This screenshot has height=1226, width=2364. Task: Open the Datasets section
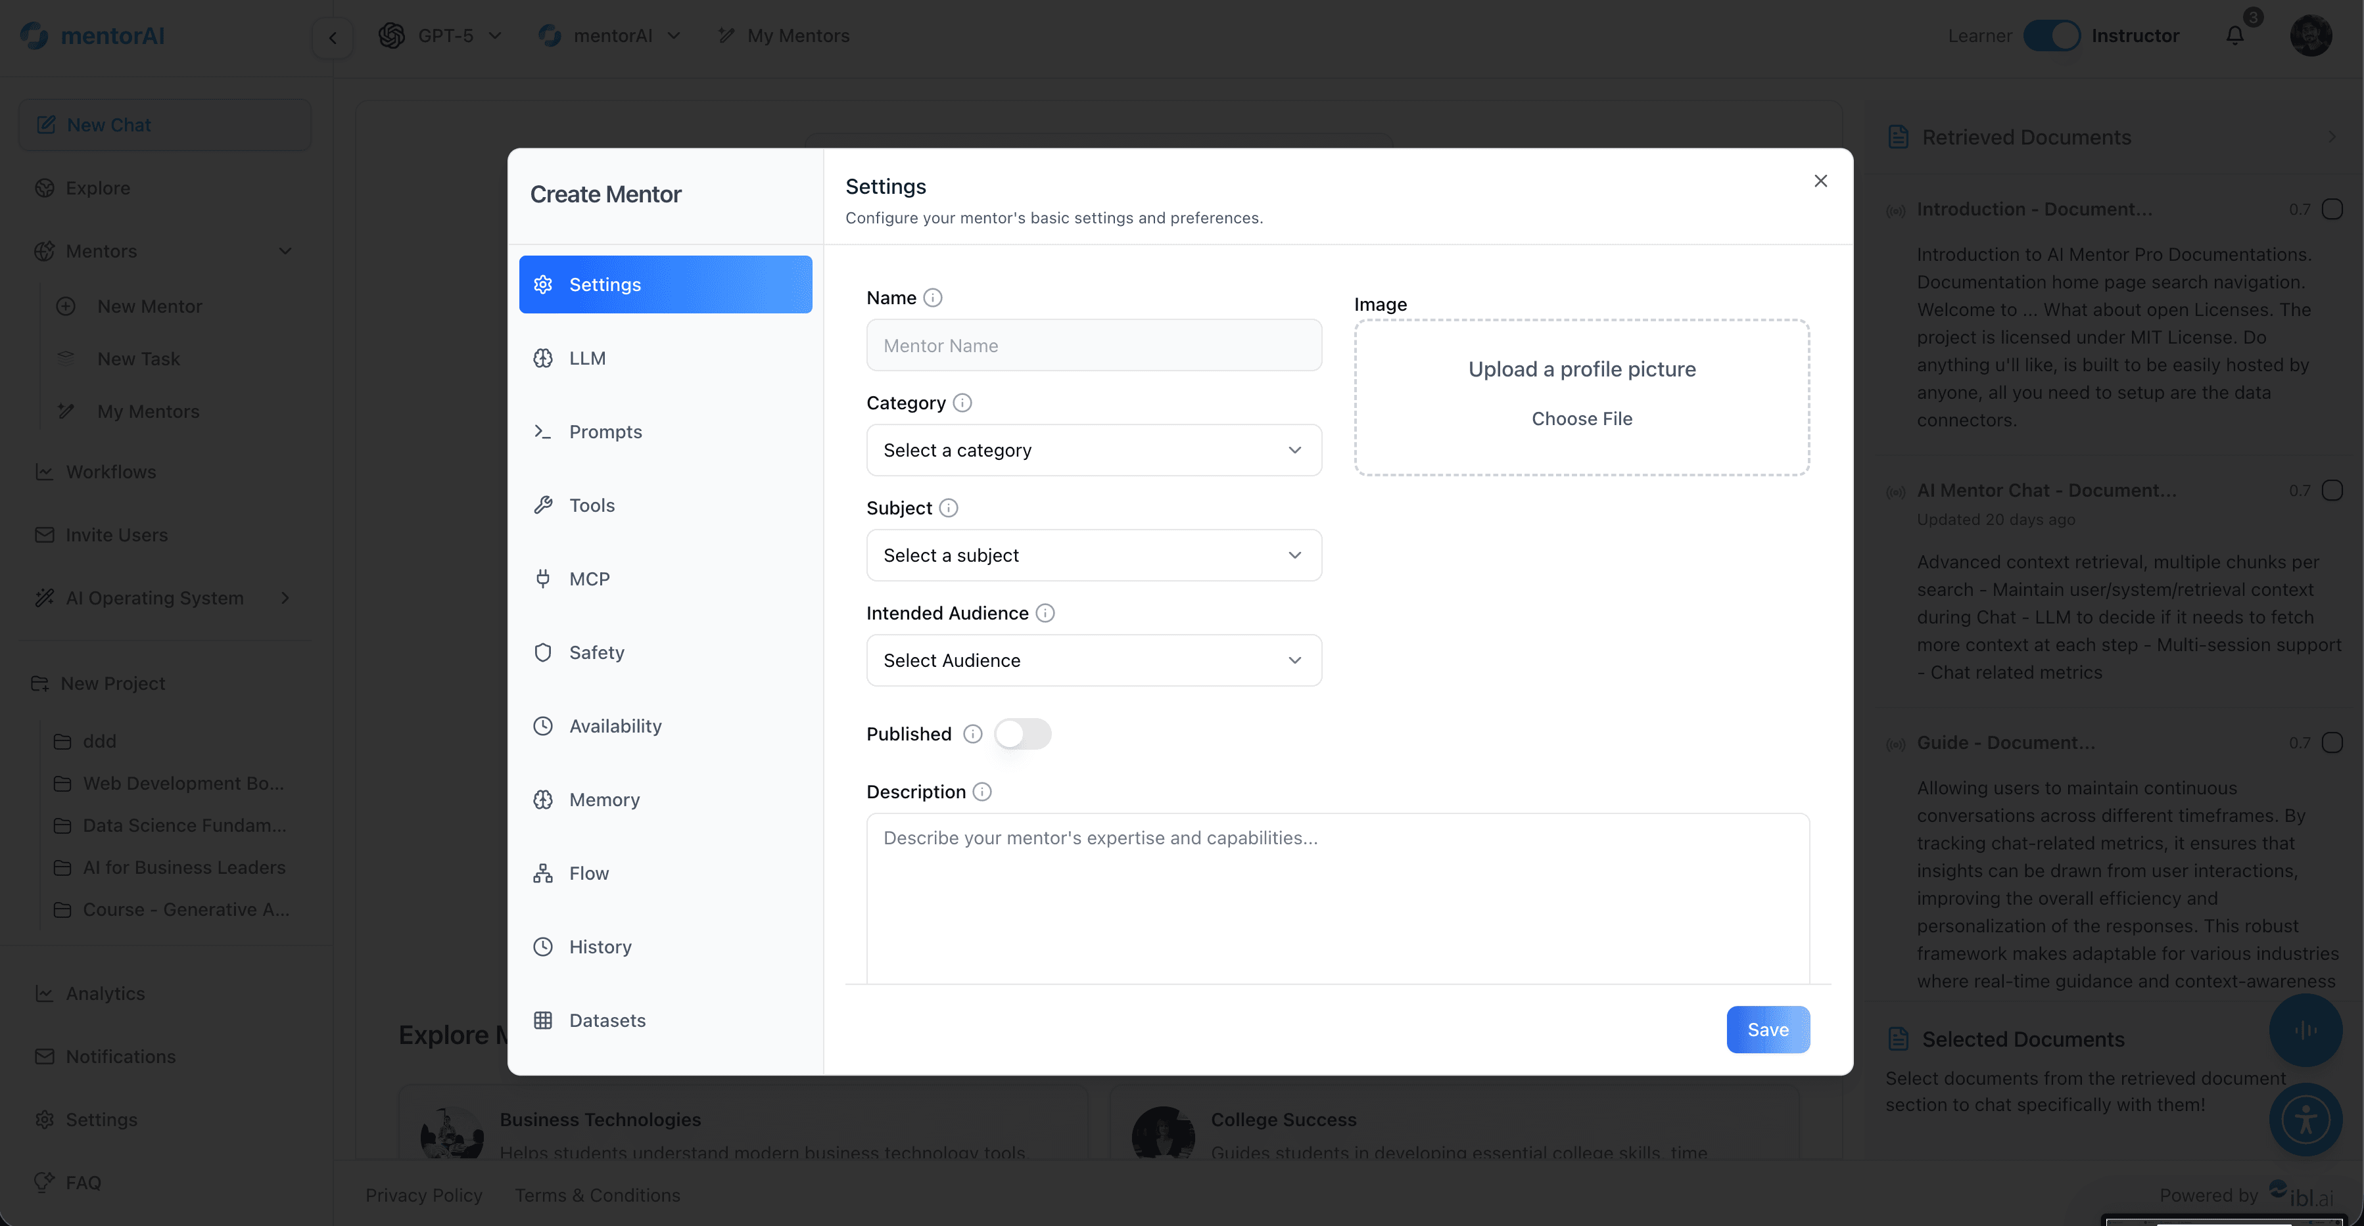pyautogui.click(x=607, y=1020)
